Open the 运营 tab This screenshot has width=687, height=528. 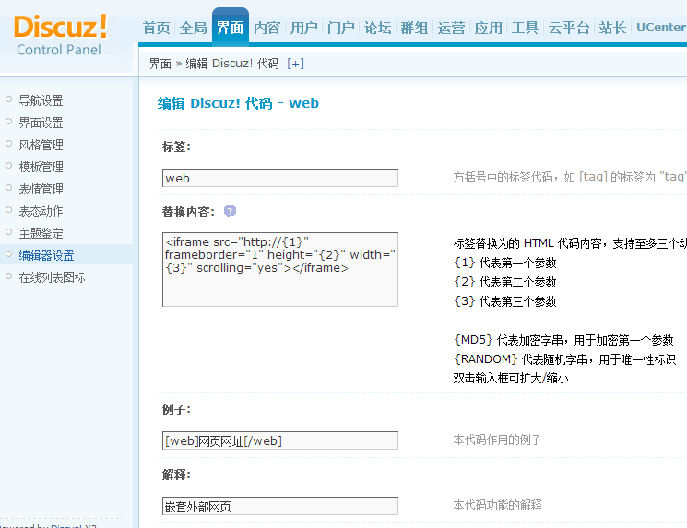click(x=451, y=28)
